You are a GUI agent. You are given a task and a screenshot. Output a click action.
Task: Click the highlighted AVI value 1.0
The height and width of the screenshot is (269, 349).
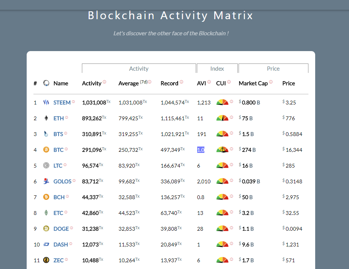(201, 150)
